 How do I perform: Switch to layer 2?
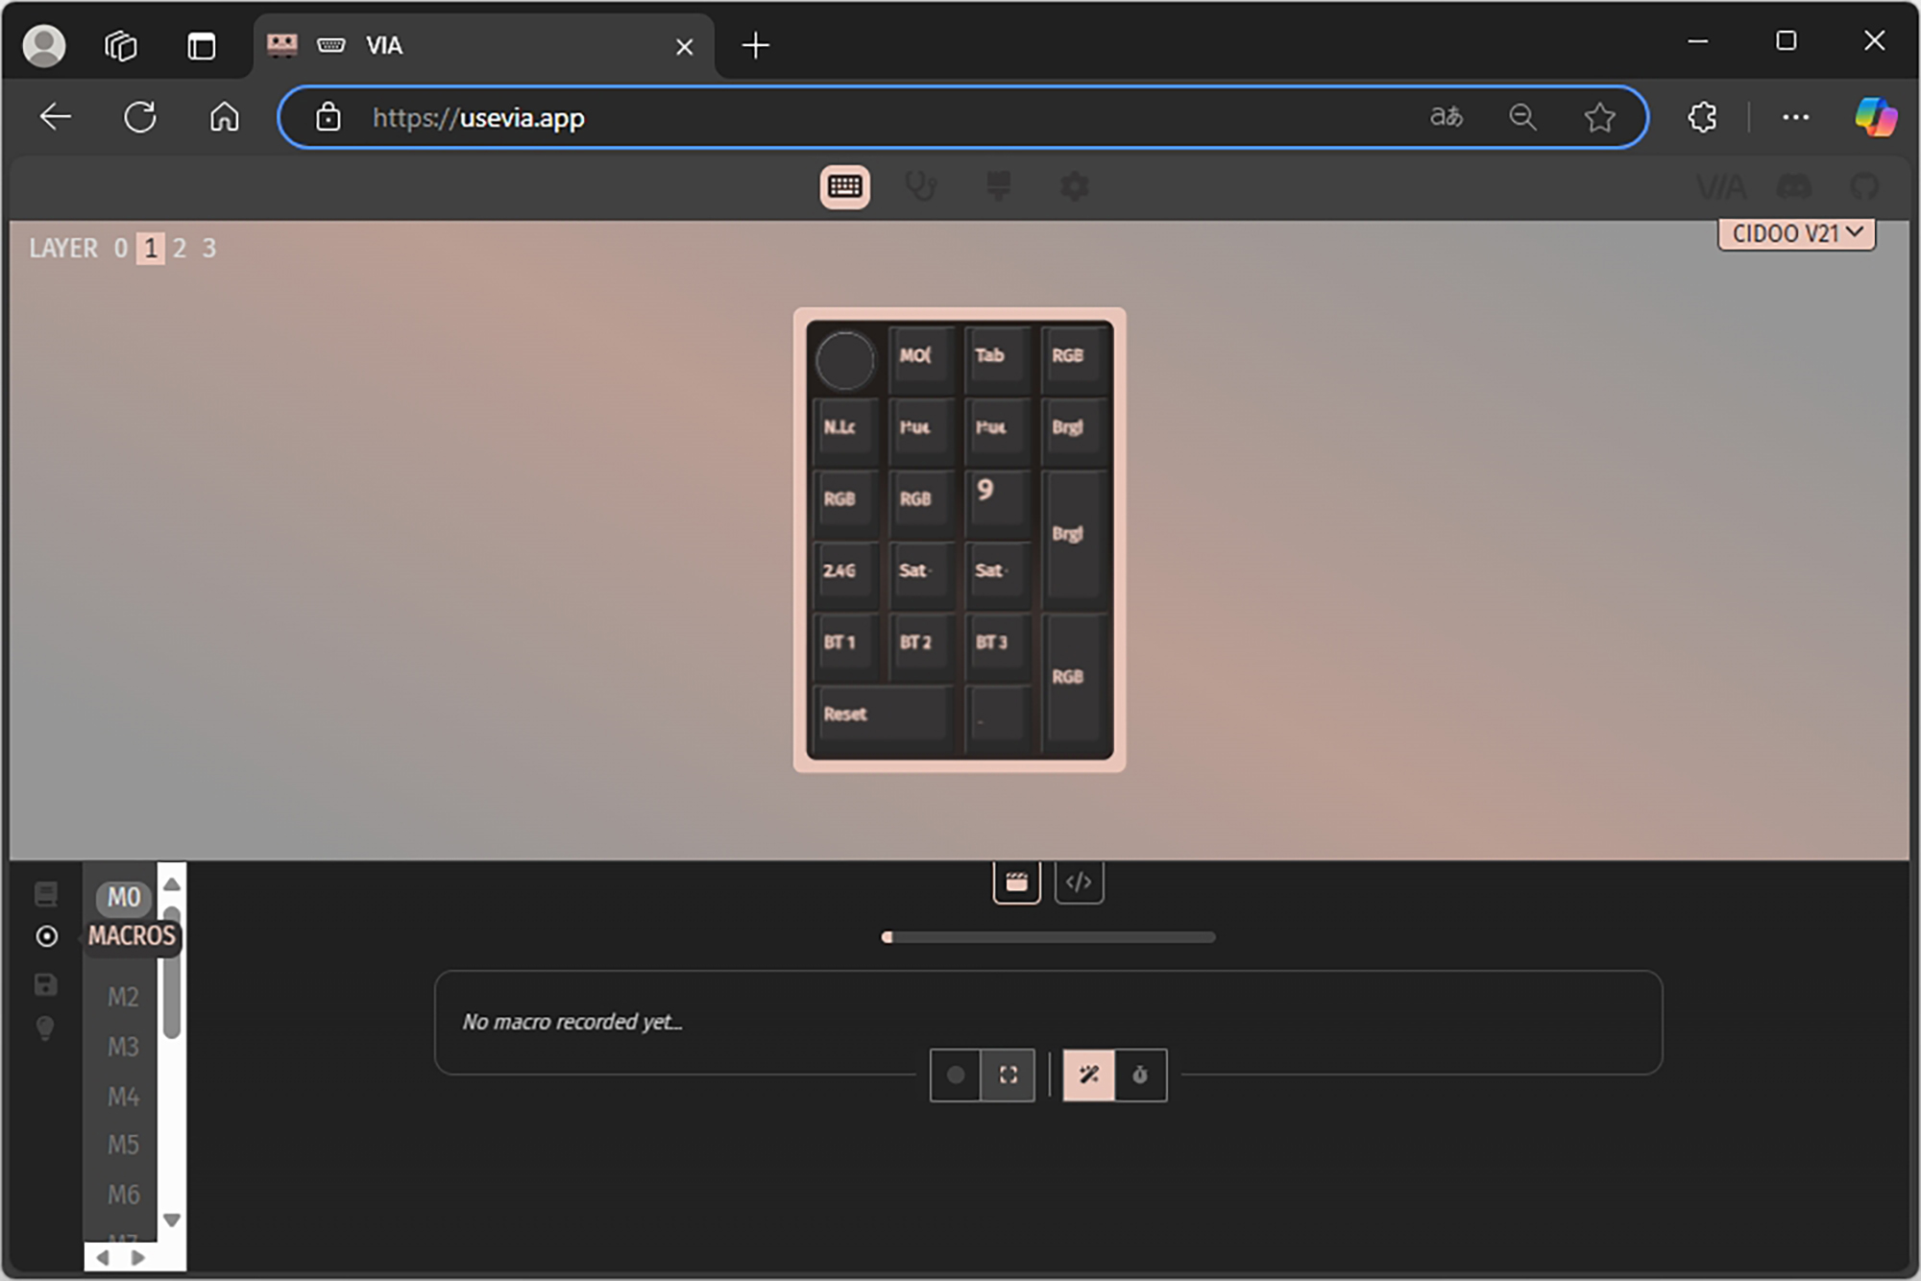pos(180,249)
